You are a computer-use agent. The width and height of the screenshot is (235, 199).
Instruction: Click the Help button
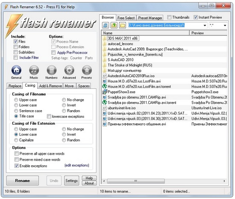pyautogui.click(x=89, y=178)
